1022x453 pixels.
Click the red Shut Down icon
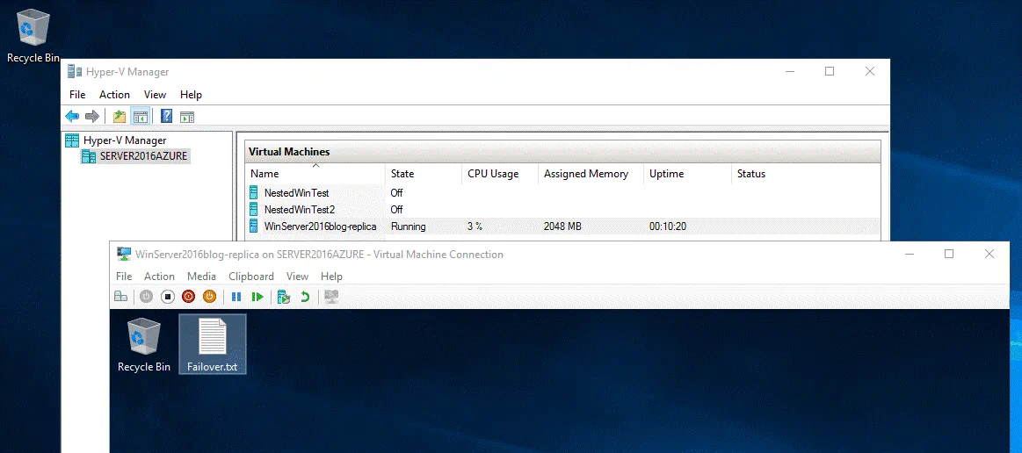click(x=188, y=297)
